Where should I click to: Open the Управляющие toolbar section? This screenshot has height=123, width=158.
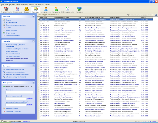pos(17,9)
